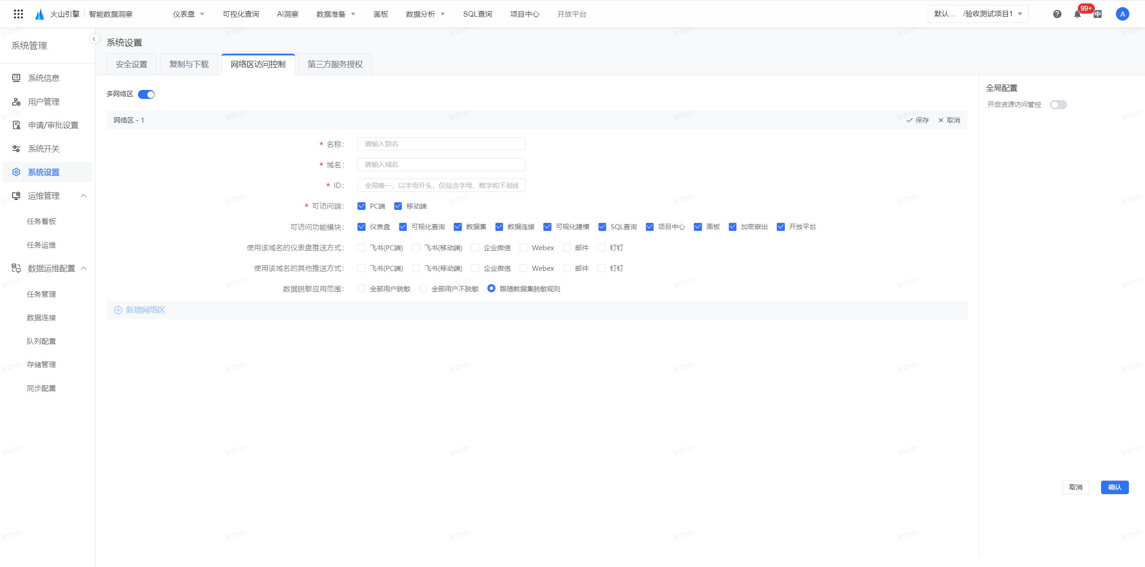The image size is (1145, 567).
Task: Click the plus icon for 新增网络区
Action: click(x=118, y=310)
